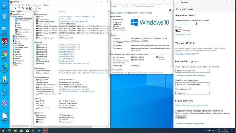Click the File Explorer taskbar icon

pyautogui.click(x=15, y=131)
